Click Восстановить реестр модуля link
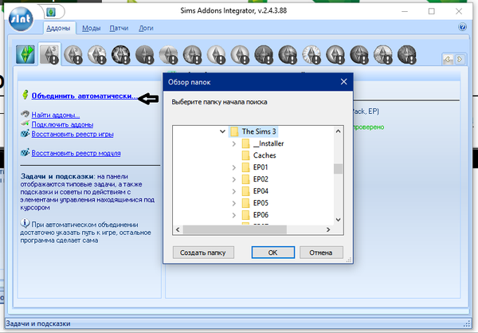 point(76,153)
